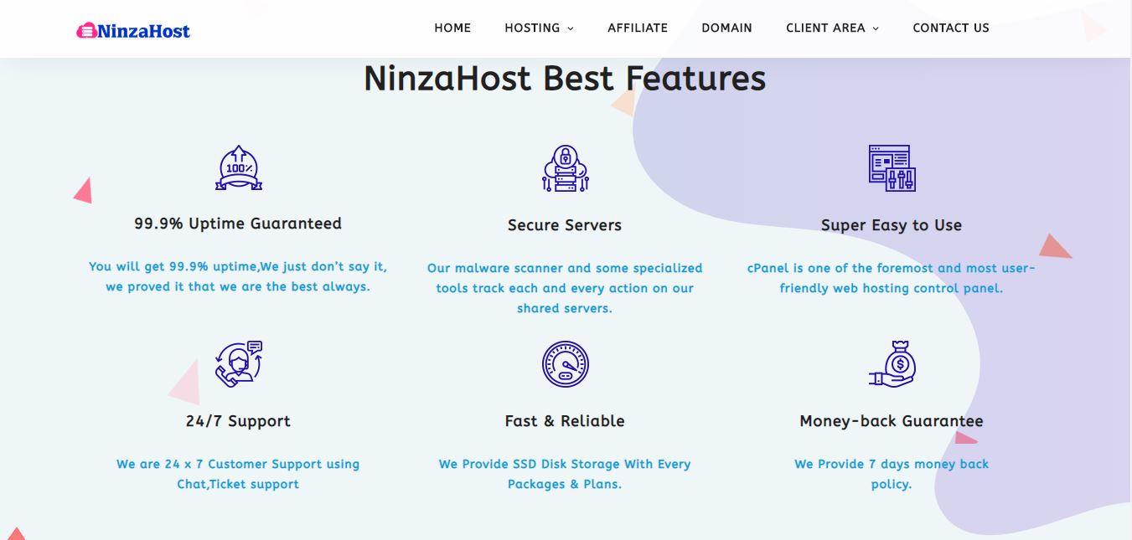
Task: Click the control panel sliders icon
Action: (x=892, y=168)
